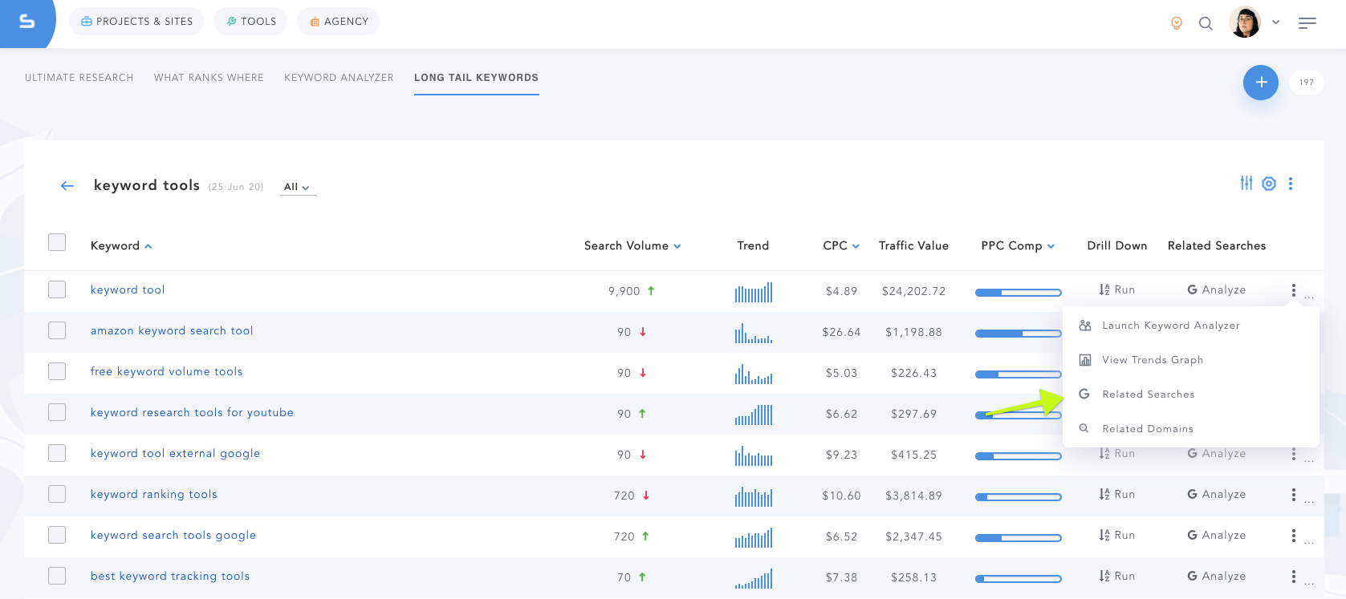Sort by Search Volume column
The height and width of the screenshot is (599, 1346).
[x=632, y=246]
